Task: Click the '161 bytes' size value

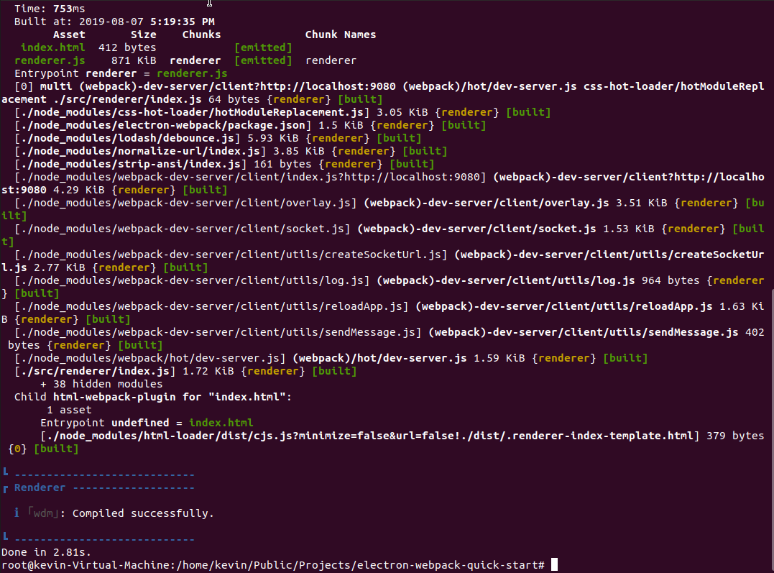Action: (283, 163)
